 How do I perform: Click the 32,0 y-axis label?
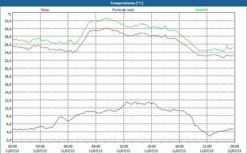coord(8,21)
